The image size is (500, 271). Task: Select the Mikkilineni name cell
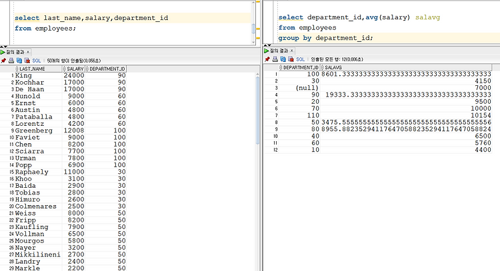click(x=38, y=255)
